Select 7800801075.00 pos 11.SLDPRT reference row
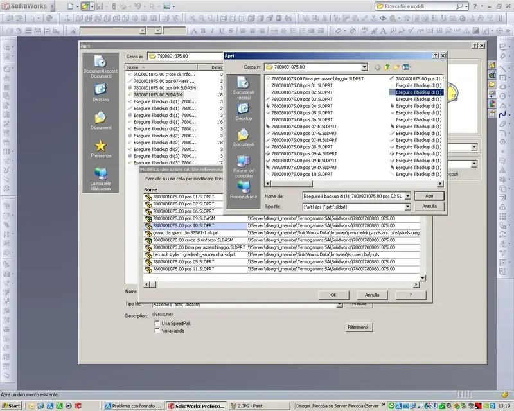Screen dimensions: 514x411 [x=281, y=269]
